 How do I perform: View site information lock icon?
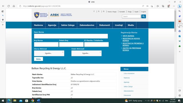20,6
